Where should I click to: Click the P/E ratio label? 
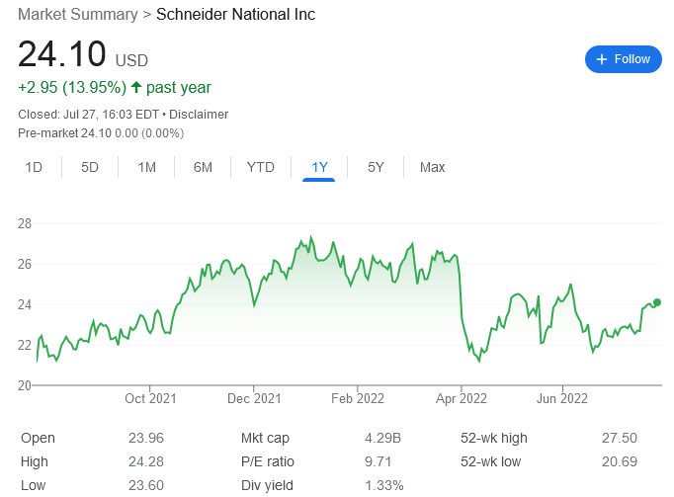coord(268,461)
